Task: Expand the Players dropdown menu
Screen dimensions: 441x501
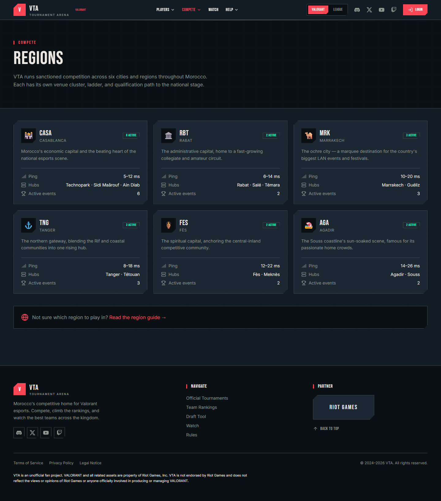Action: (x=165, y=10)
